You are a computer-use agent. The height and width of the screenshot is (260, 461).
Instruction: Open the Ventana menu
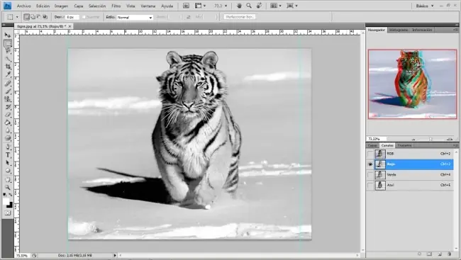tap(148, 6)
